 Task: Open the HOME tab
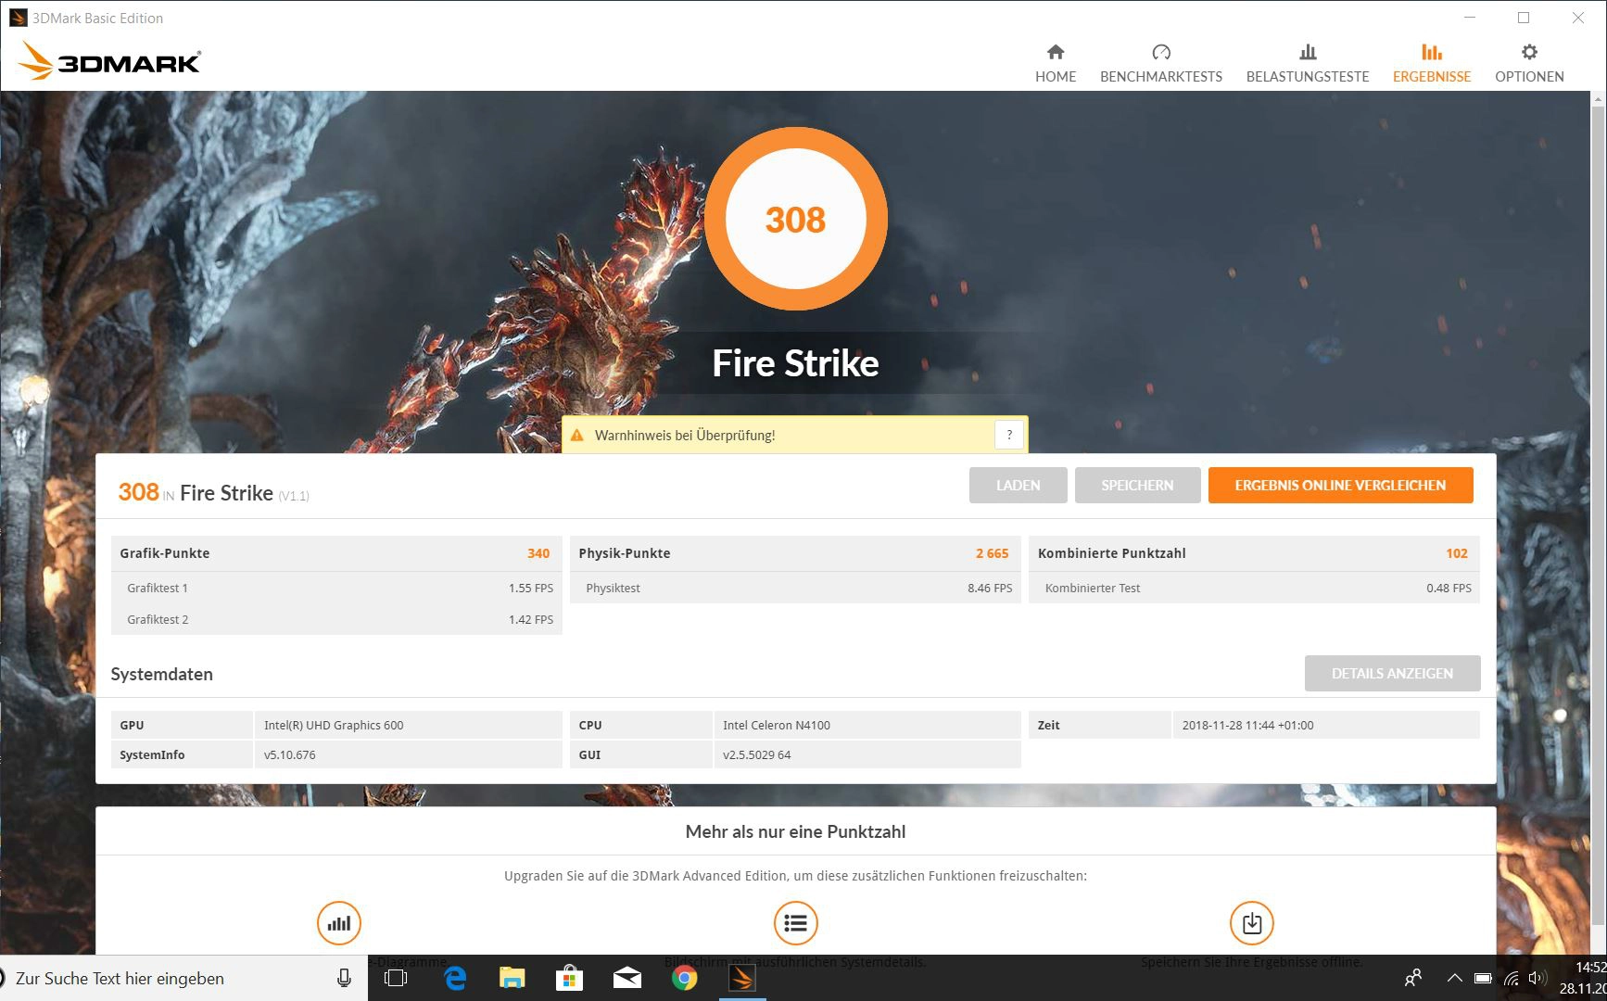1056,63
